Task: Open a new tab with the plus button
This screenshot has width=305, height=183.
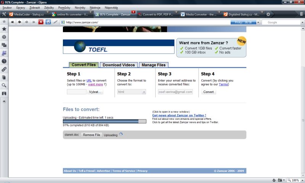Action: tap(268, 14)
